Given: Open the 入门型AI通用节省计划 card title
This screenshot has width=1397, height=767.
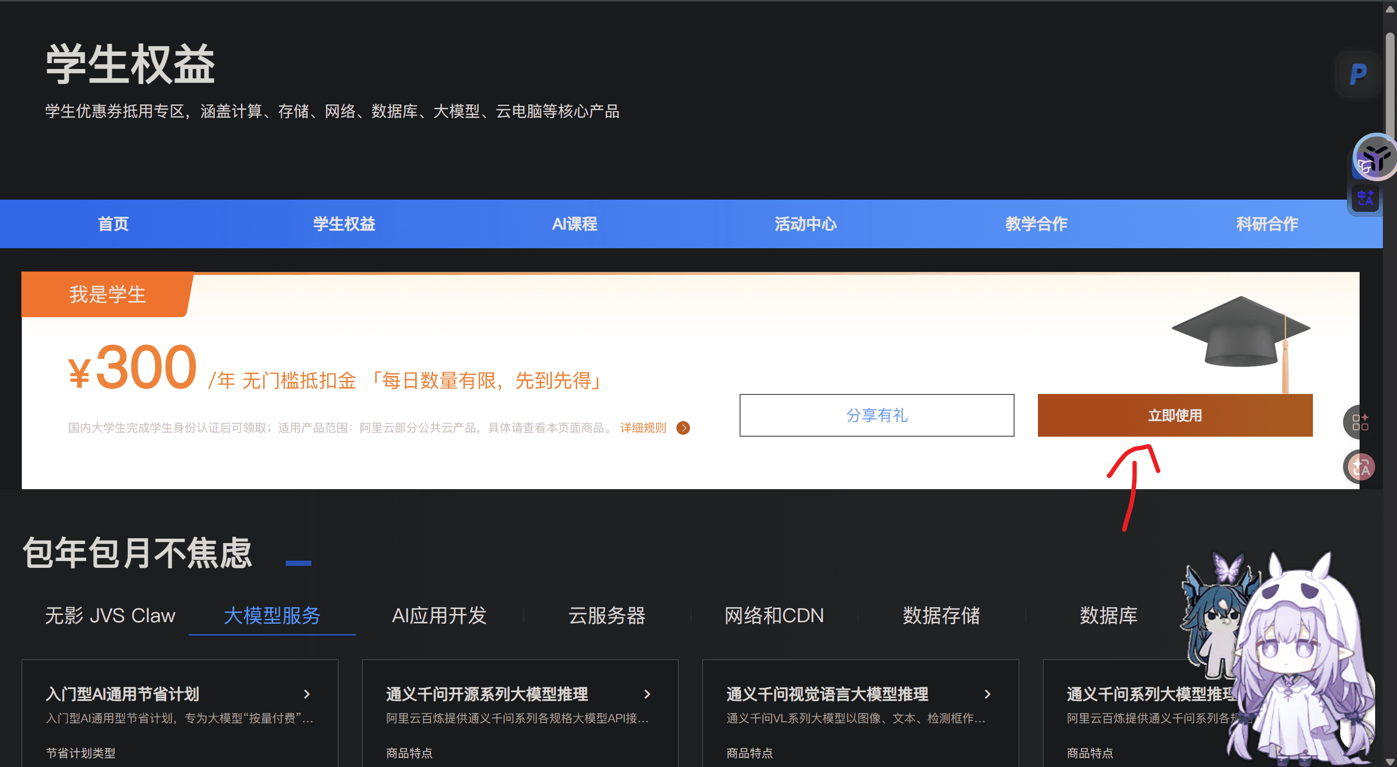Looking at the screenshot, I should (122, 694).
